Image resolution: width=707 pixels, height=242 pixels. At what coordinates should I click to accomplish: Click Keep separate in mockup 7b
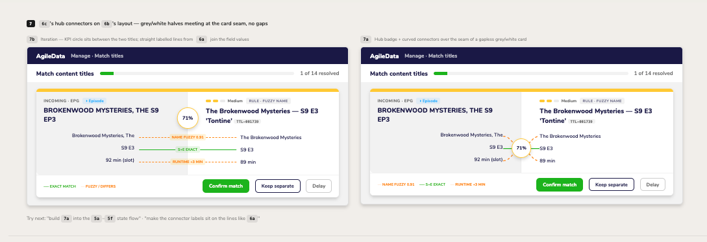coord(278,186)
